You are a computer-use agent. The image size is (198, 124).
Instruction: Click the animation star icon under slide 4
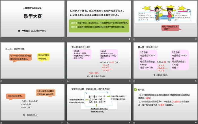1,81
